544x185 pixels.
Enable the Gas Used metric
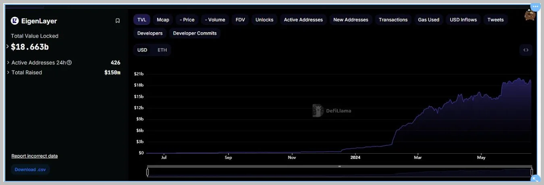[428, 20]
